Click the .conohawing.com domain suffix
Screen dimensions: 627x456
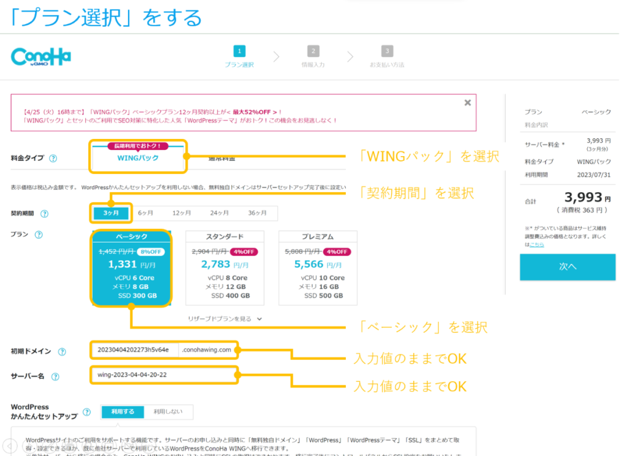point(207,349)
